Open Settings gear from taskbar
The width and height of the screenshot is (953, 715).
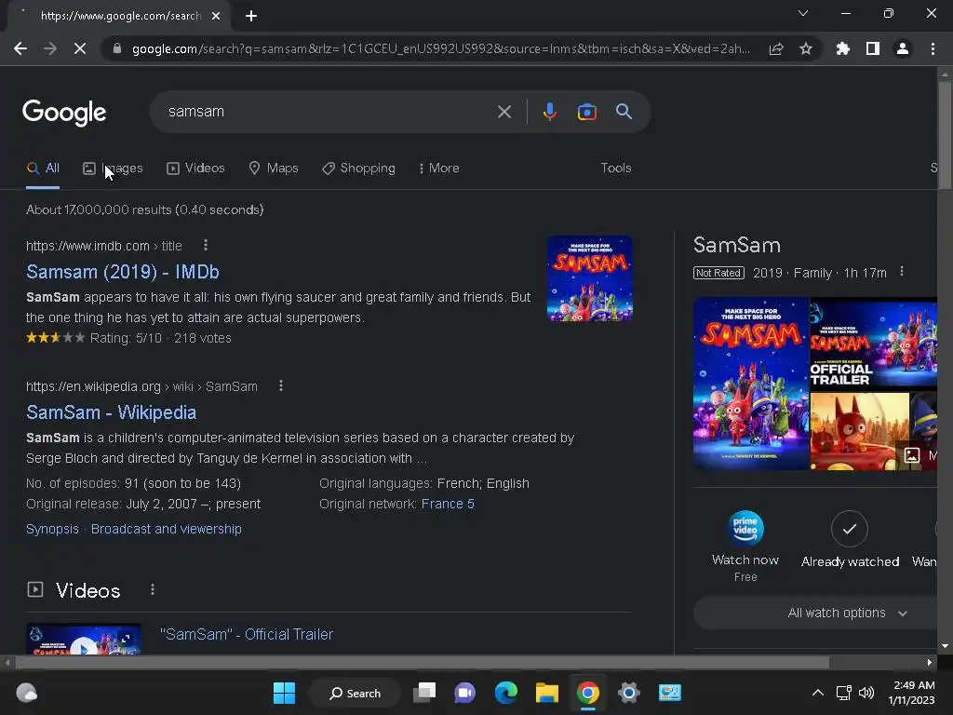[x=628, y=693]
